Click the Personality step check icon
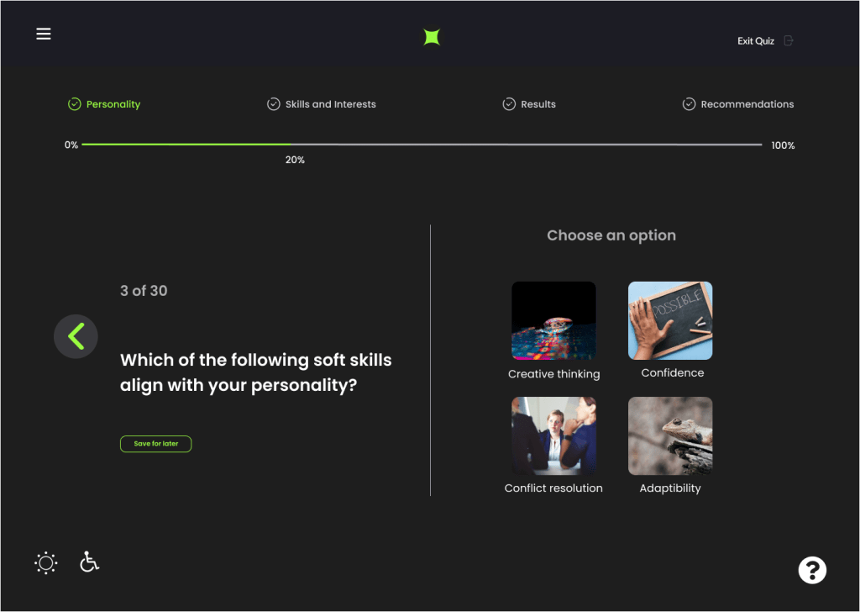Viewport: 860px width, 612px height. pyautogui.click(x=74, y=104)
